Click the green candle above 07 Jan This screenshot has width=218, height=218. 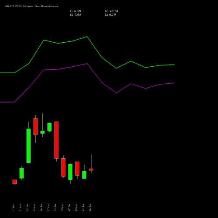click(x=49, y=127)
